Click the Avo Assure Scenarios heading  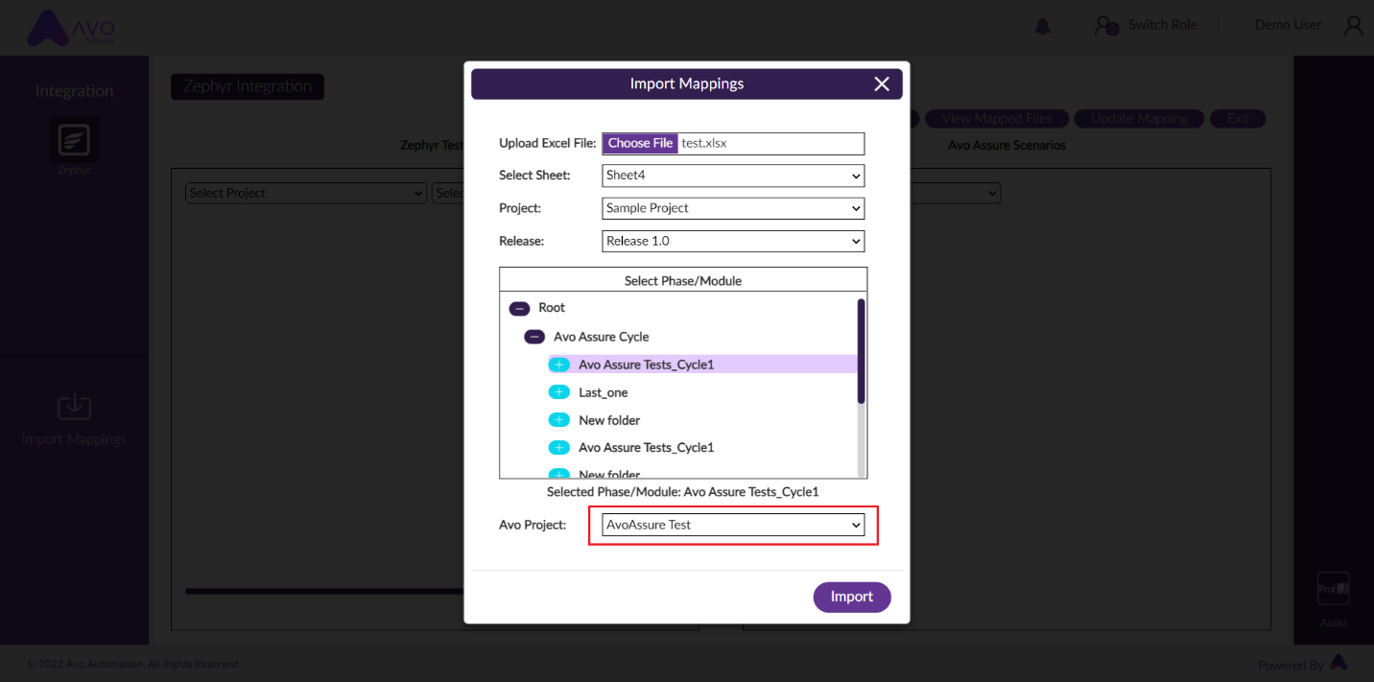coord(1007,146)
